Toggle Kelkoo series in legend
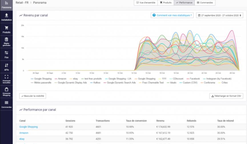Image resolution: width=247 pixels, height=144 pixels. [x=95, y=83]
